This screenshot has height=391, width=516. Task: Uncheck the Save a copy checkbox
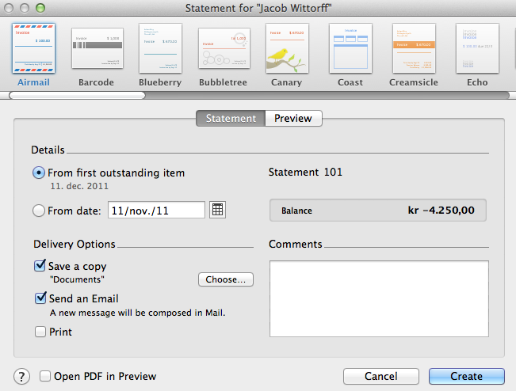click(40, 267)
